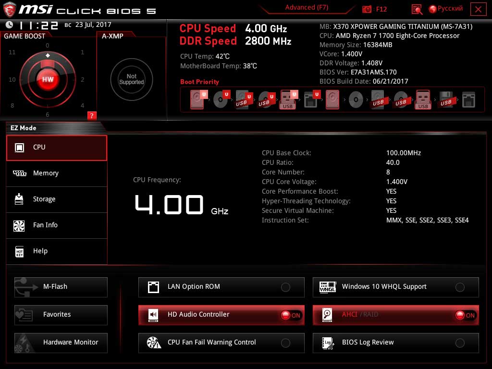
Task: Click the date 23 Jul, 2017
Action: 93,25
